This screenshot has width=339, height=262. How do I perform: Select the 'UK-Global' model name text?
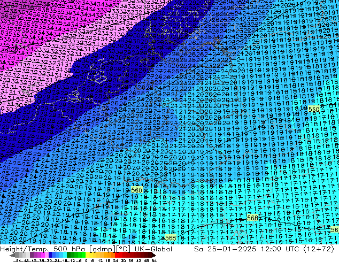[153, 249]
